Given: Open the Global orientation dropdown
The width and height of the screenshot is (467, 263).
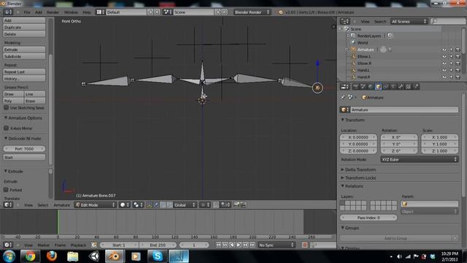Looking at the screenshot, I should [x=185, y=205].
